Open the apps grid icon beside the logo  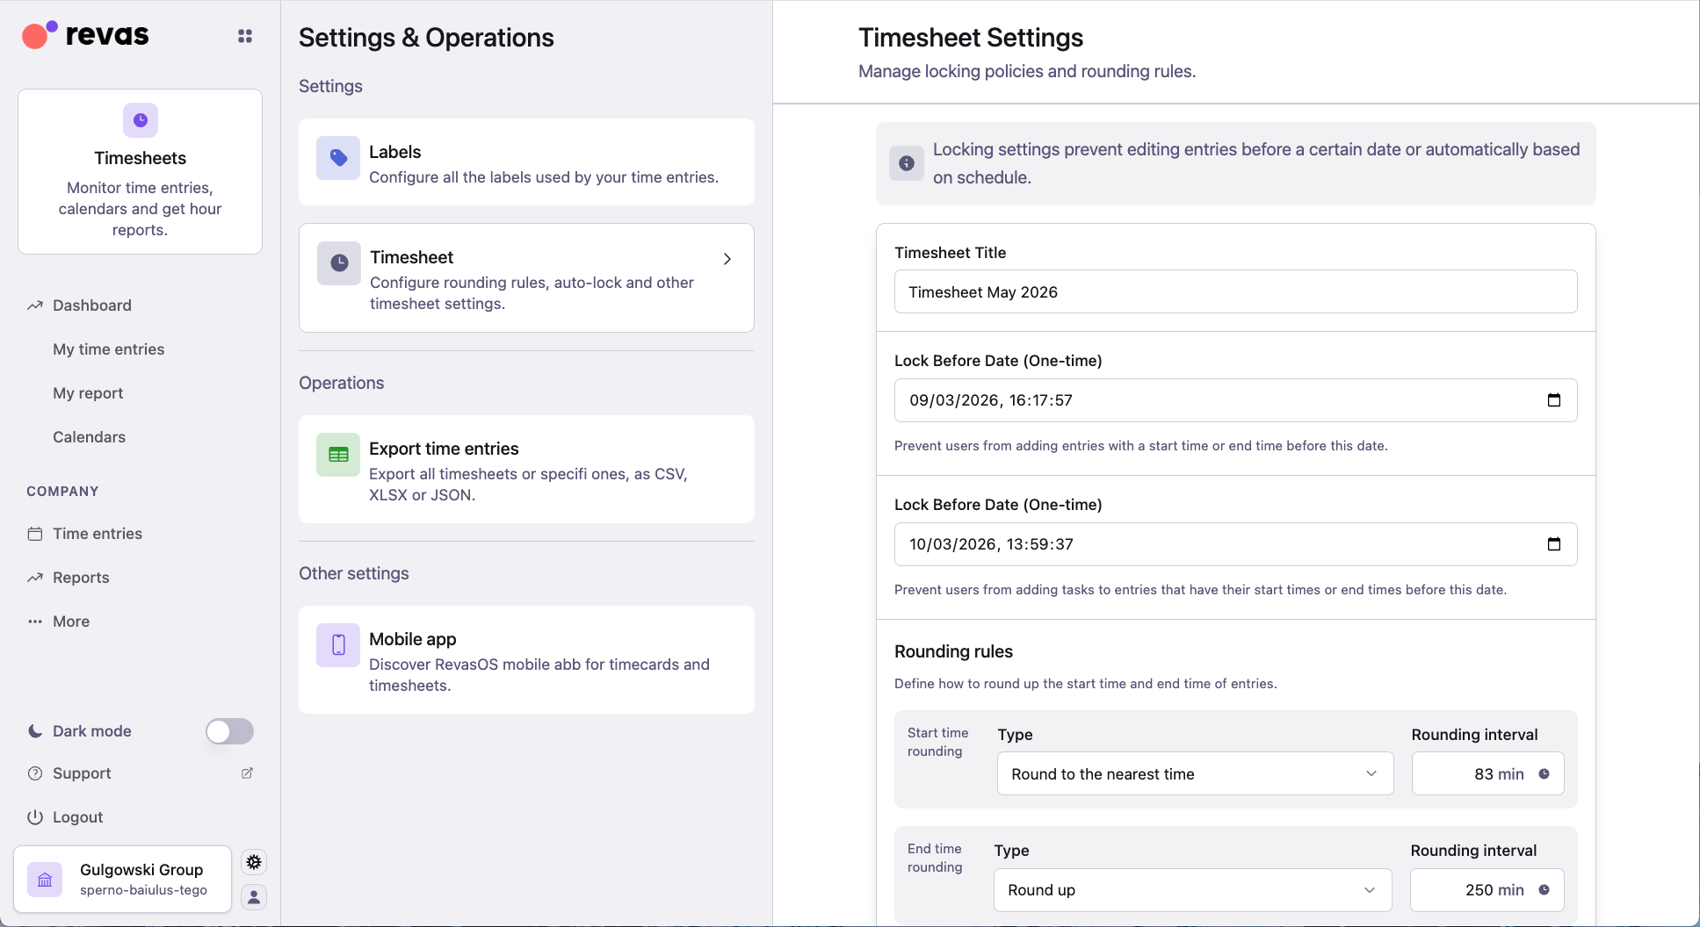[244, 36]
